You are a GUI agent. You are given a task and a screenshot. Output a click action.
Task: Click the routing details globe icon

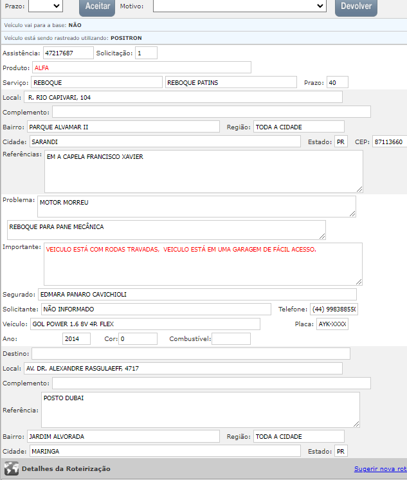pyautogui.click(x=11, y=468)
